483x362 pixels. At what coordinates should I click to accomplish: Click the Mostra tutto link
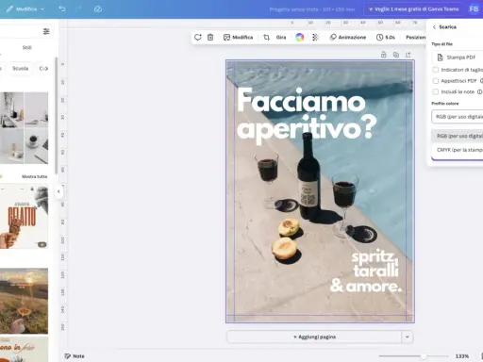(35, 176)
